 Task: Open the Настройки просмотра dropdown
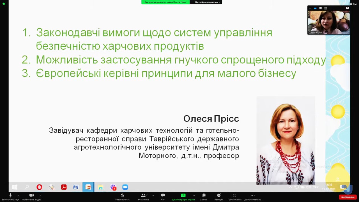click(x=208, y=2)
